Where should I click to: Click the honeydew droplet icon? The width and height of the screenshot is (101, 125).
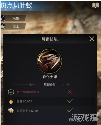tap(11, 101)
